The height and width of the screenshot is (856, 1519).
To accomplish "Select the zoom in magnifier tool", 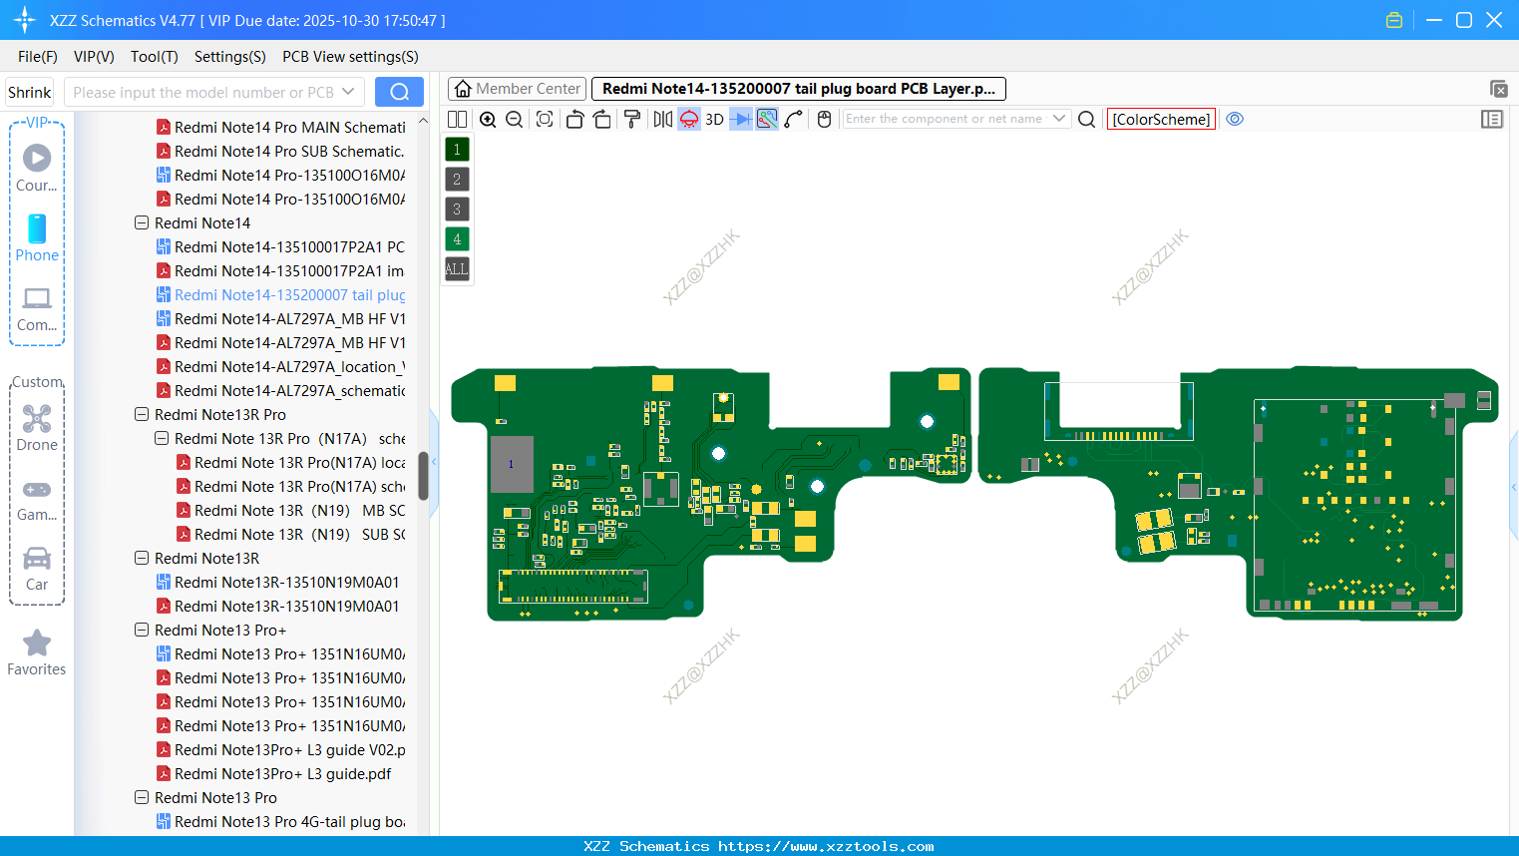I will 488,119.
